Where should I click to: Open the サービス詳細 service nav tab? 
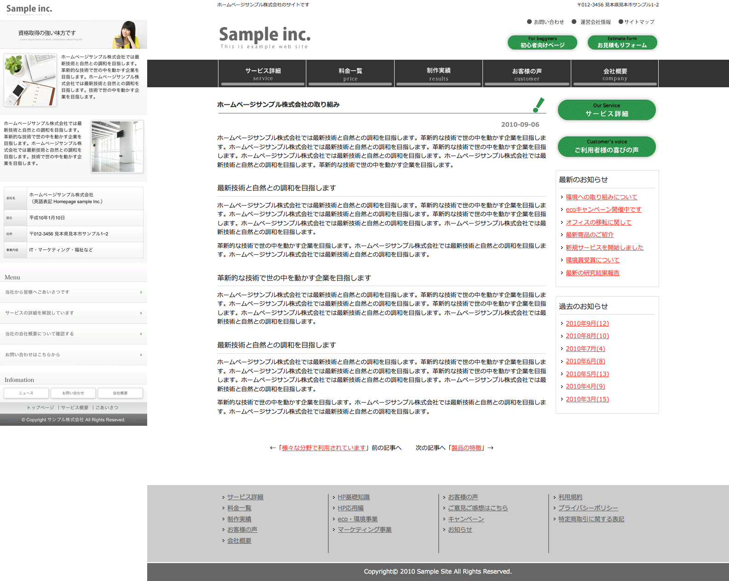click(x=263, y=73)
